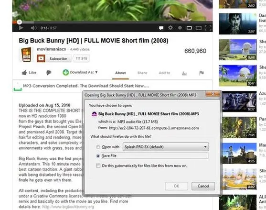Switch to large player size icon
The height and width of the screenshot is (210, 266).
[x=199, y=28]
